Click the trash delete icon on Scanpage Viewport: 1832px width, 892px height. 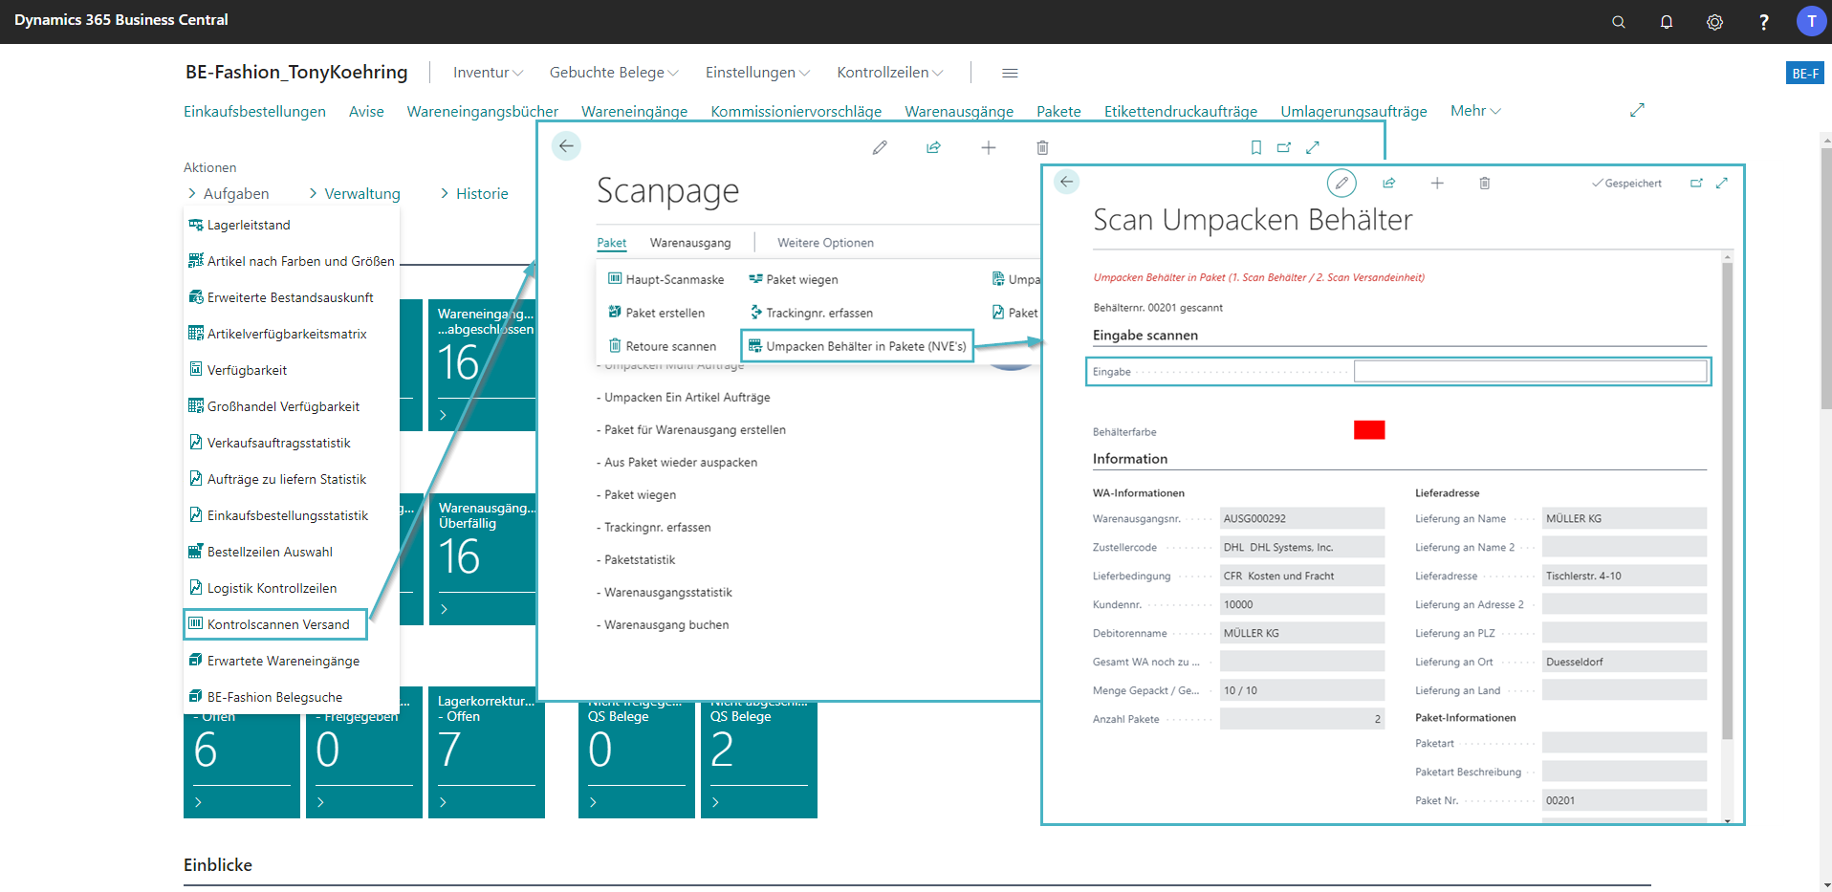1042,147
